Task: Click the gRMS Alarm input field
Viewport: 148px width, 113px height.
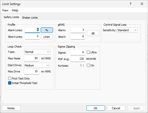Action: (78, 30)
